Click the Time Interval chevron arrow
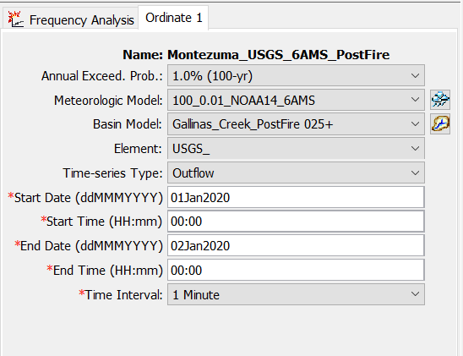Viewport: 463px width, 356px height. pos(415,294)
